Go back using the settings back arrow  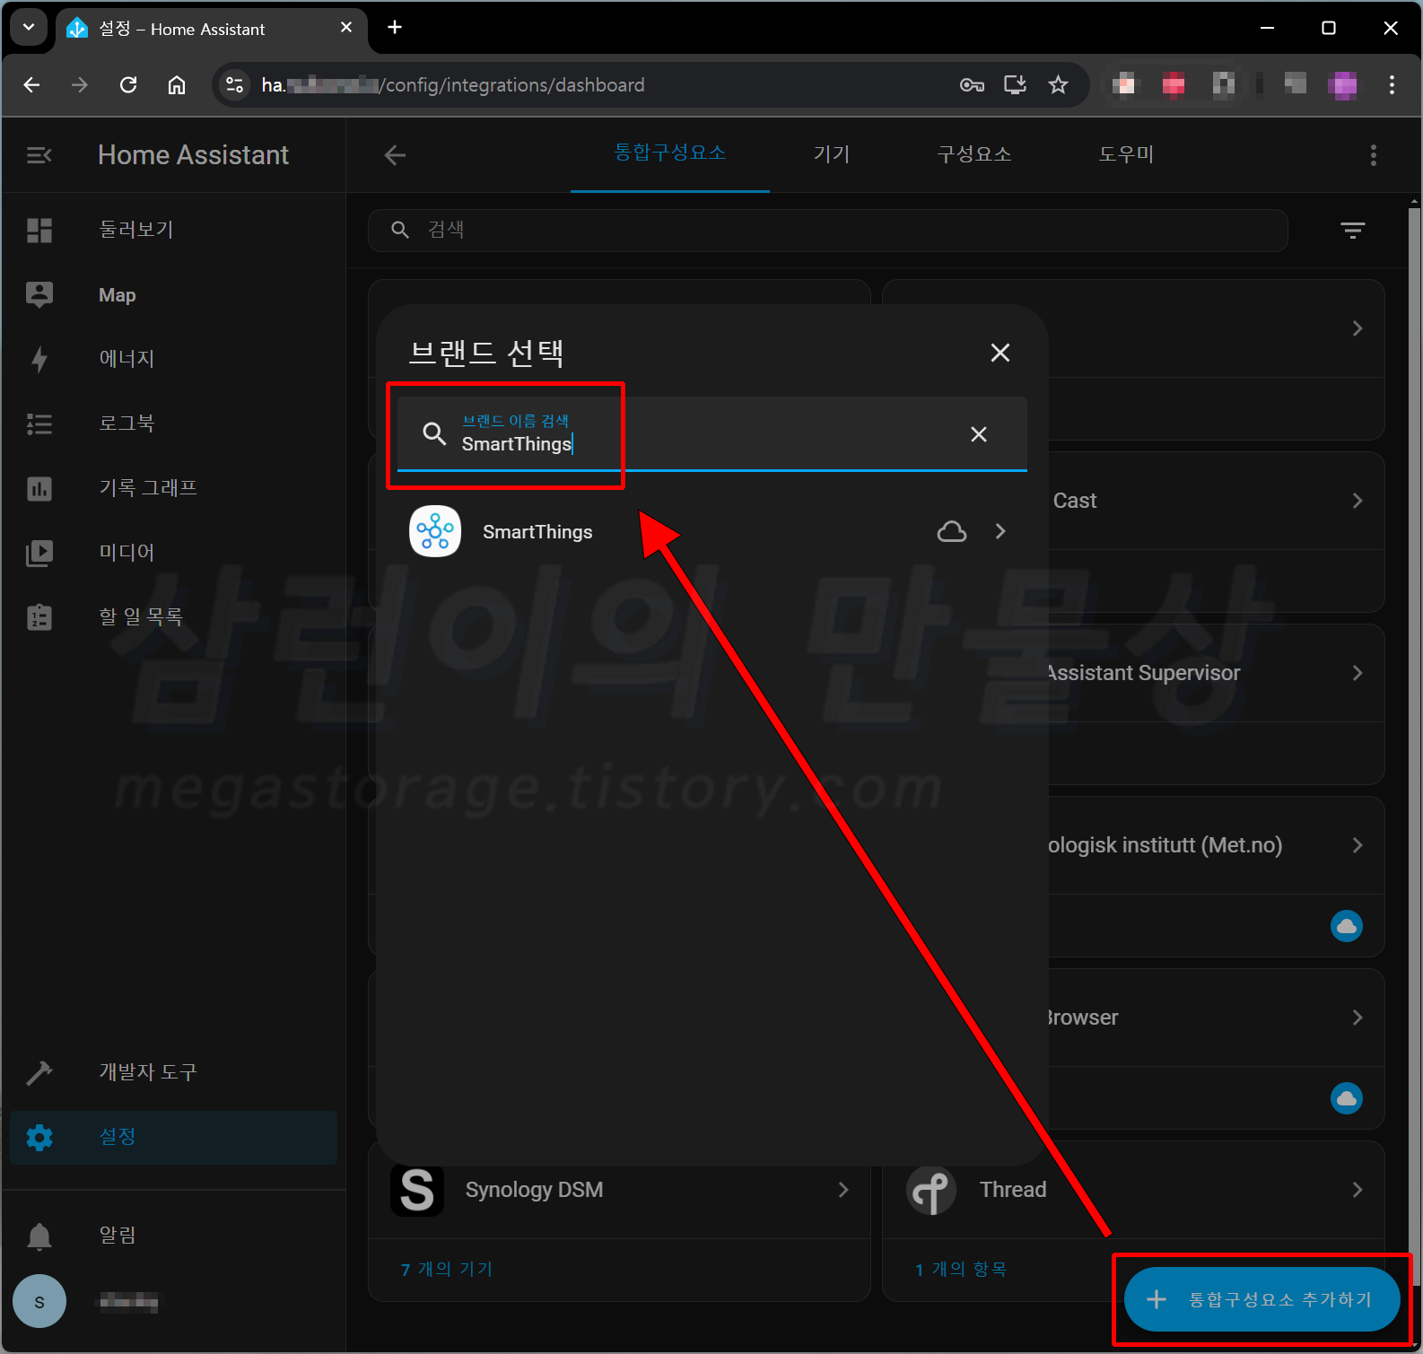(395, 155)
